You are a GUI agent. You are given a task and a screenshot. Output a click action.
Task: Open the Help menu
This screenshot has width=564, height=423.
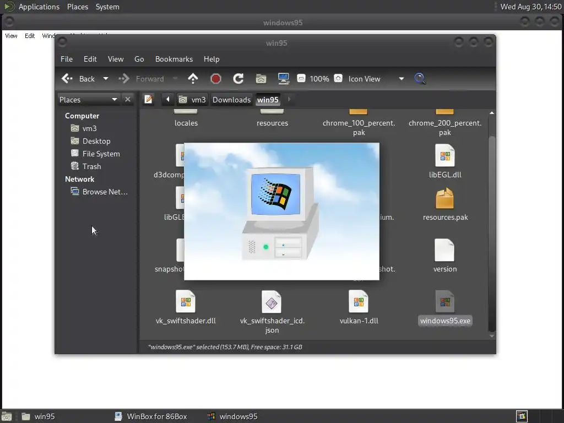(211, 59)
